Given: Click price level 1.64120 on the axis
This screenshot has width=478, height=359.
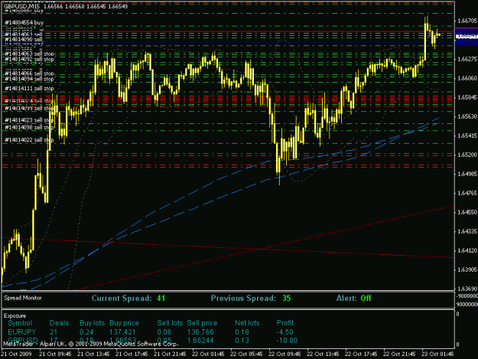Looking at the screenshot, I should (467, 251).
